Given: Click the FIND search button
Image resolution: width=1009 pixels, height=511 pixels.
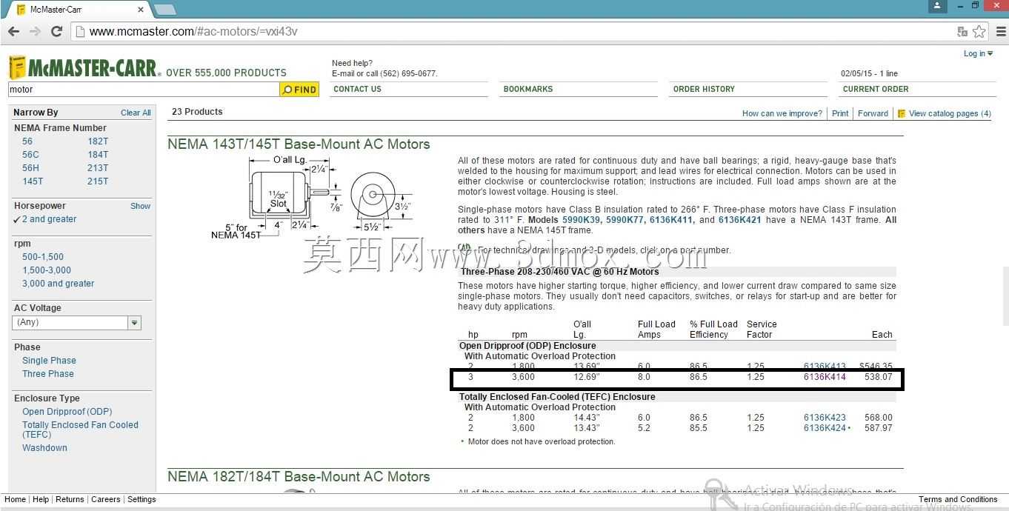Looking at the screenshot, I should (x=299, y=90).
